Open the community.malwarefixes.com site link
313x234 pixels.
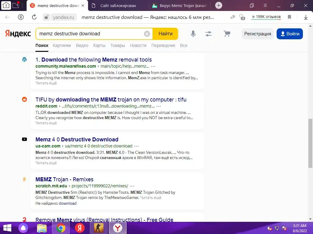66,66
